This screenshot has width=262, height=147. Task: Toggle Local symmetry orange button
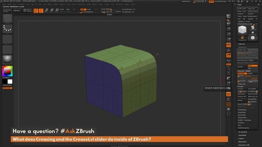[x=228, y=55]
